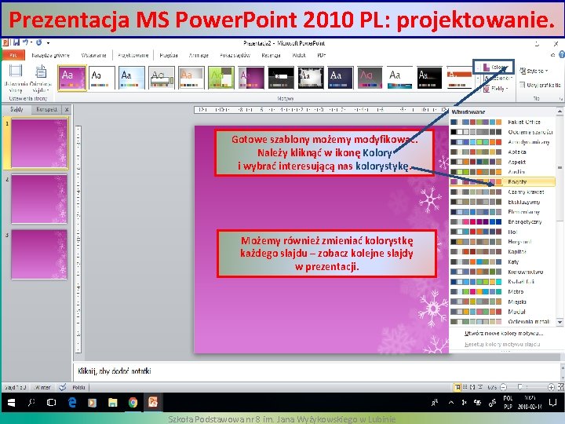Image resolution: width=565 pixels, height=424 pixels.
Task: Switch to Narzędzia główne tab
Action: point(50,55)
